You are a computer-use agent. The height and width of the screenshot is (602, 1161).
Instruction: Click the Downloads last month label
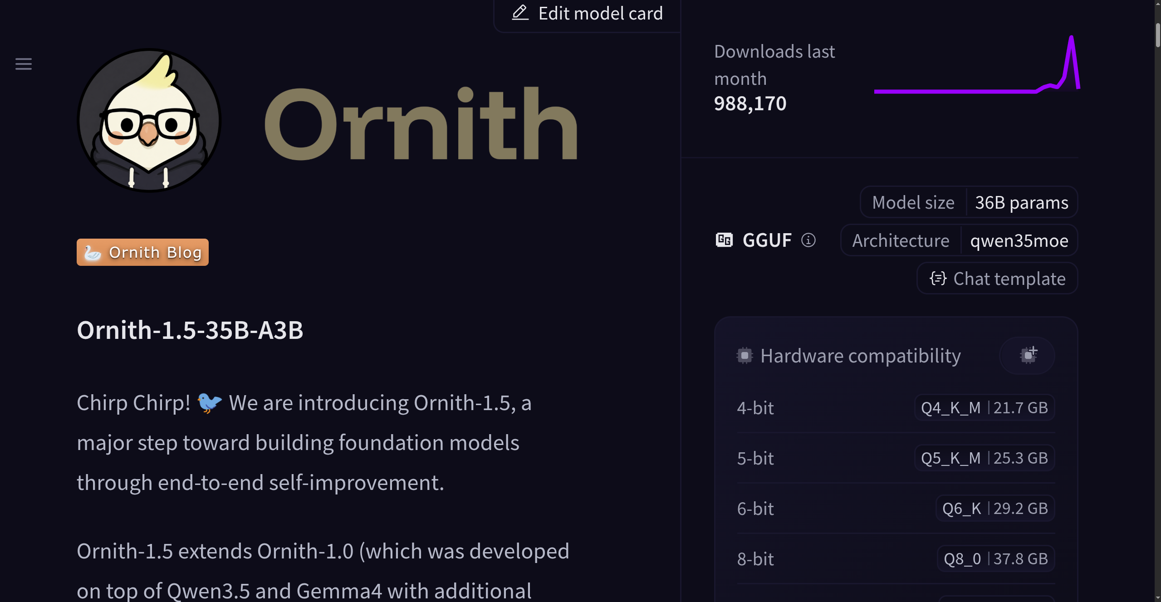click(x=774, y=65)
